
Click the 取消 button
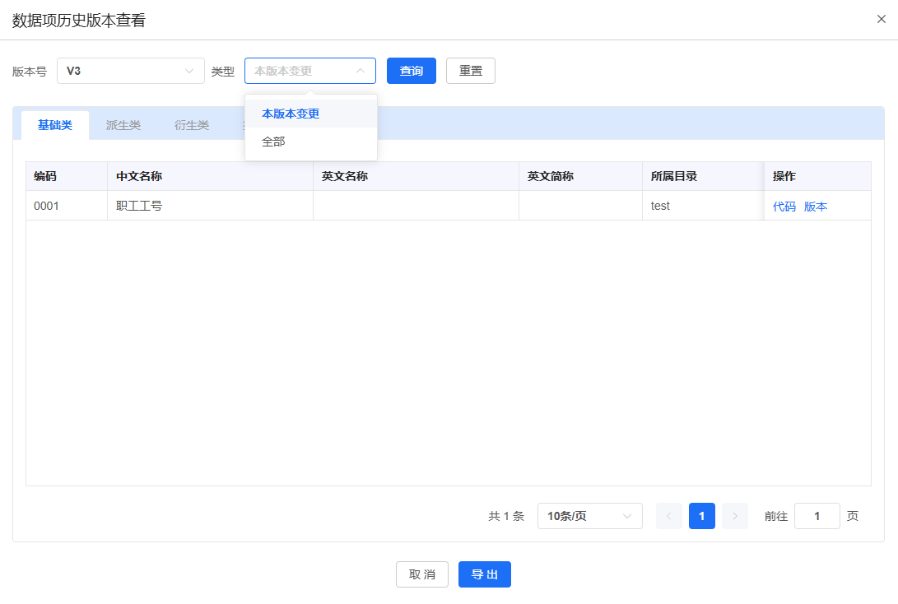(x=422, y=574)
